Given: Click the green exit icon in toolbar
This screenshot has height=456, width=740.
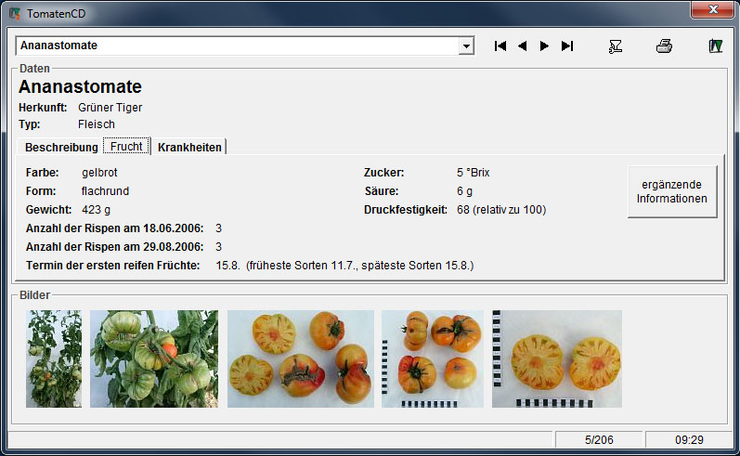Looking at the screenshot, I should (x=715, y=46).
